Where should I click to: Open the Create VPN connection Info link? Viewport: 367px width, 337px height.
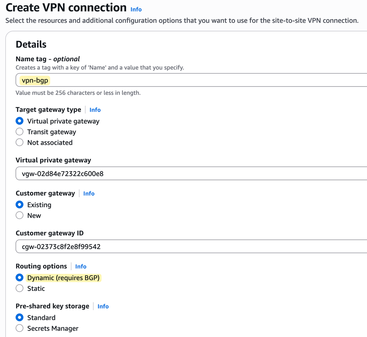[x=136, y=10]
